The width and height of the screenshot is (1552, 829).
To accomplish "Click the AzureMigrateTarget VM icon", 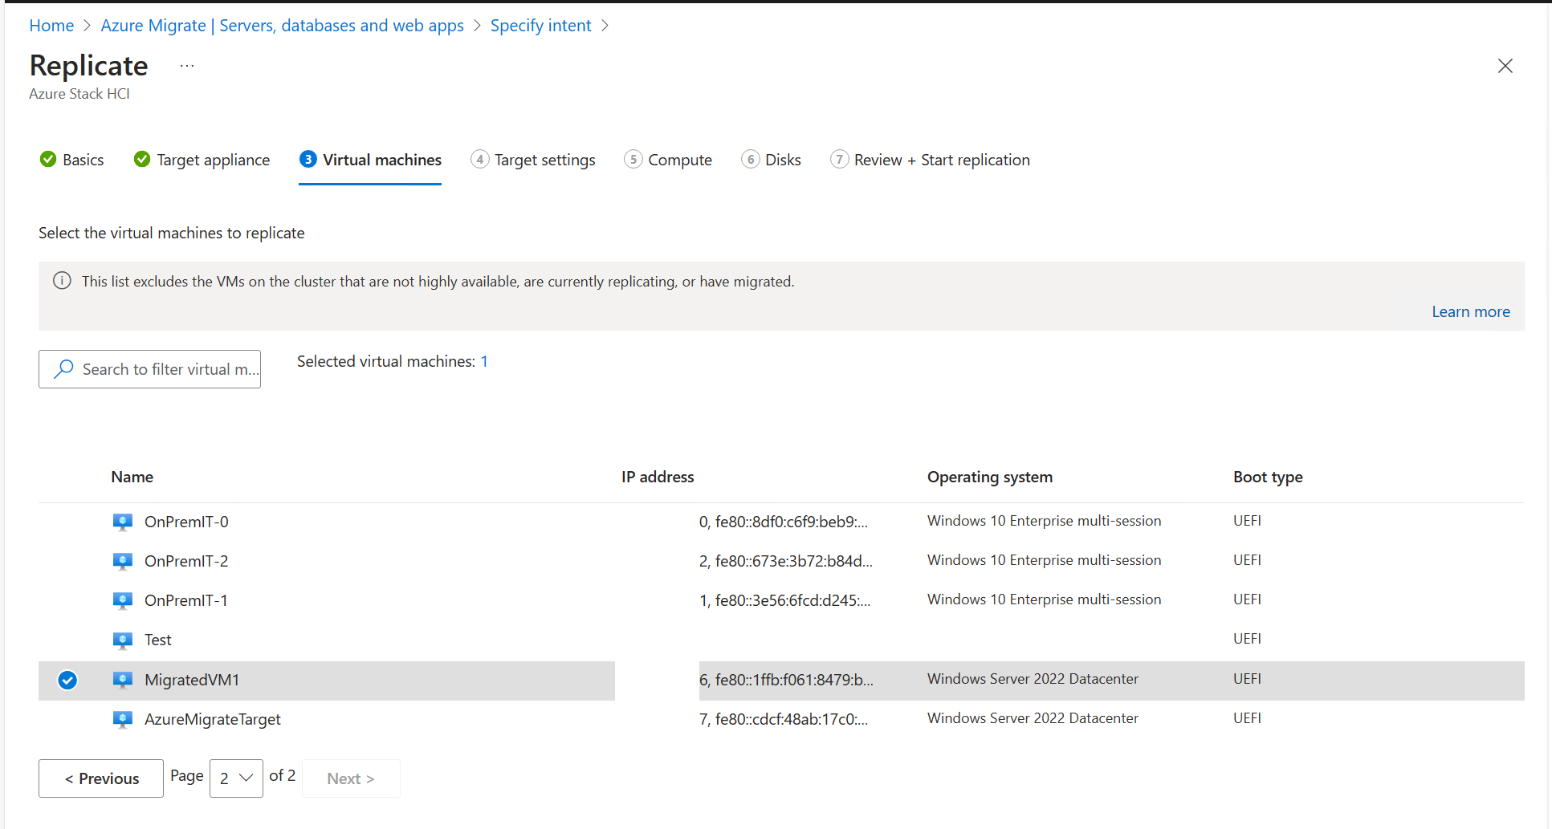I will click(122, 719).
